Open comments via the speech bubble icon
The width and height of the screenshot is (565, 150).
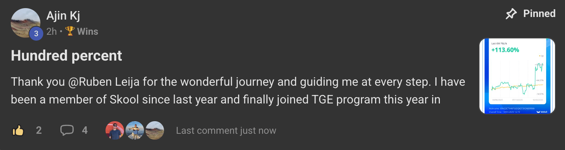point(67,130)
